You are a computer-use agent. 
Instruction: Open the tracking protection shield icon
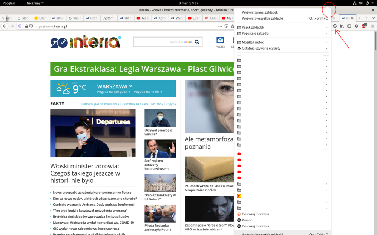point(20,26)
